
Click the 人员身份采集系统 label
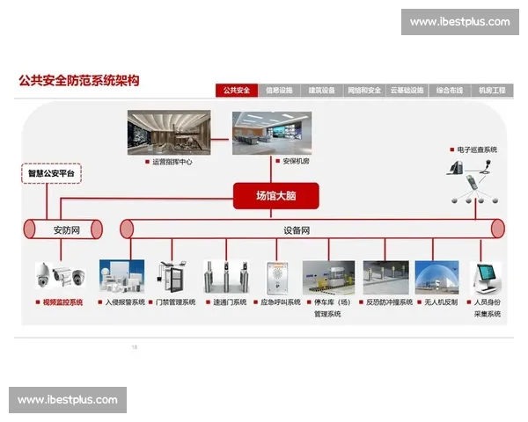tap(488, 308)
